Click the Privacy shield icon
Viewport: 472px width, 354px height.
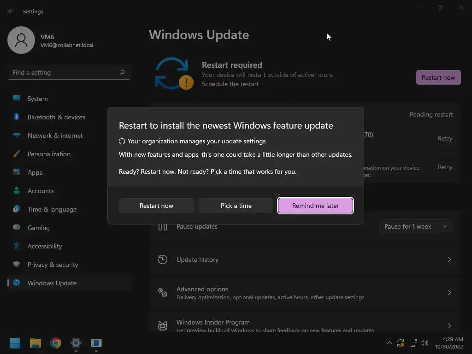tap(17, 264)
